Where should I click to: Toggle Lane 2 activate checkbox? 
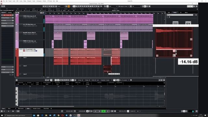point(20,66)
